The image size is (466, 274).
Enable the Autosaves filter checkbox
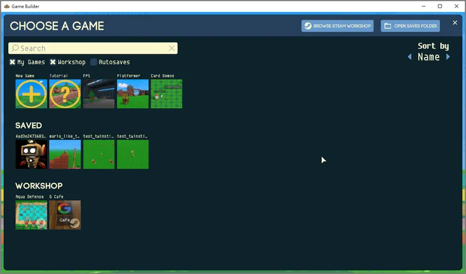(x=94, y=62)
